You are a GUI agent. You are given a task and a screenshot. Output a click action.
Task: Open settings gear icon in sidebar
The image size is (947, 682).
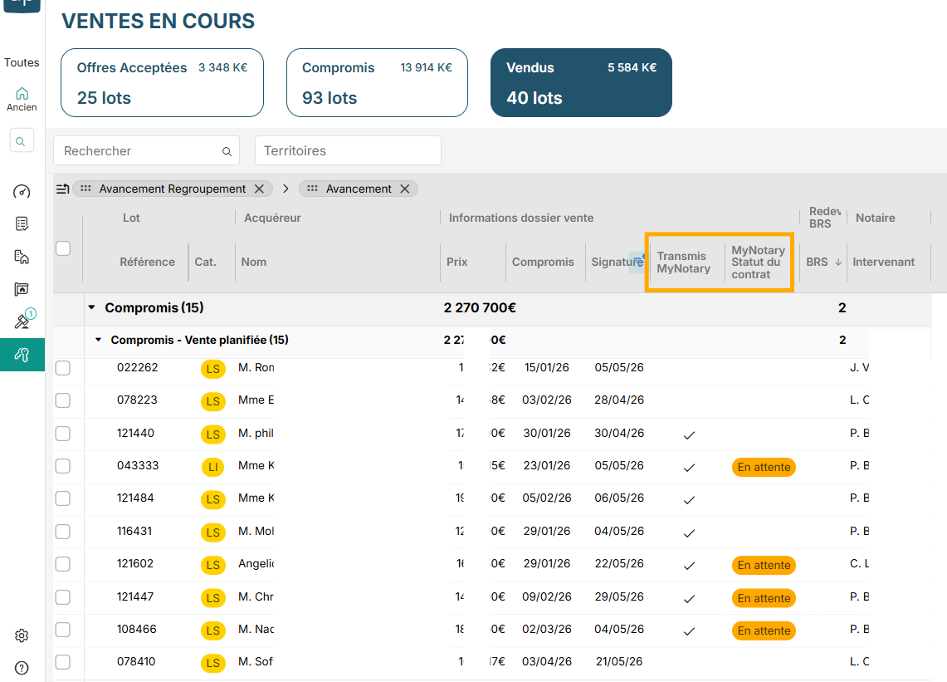pyautogui.click(x=22, y=635)
